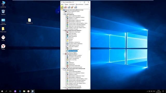Collapse Стандартные инструменты under My Computer menu

(63, 88)
